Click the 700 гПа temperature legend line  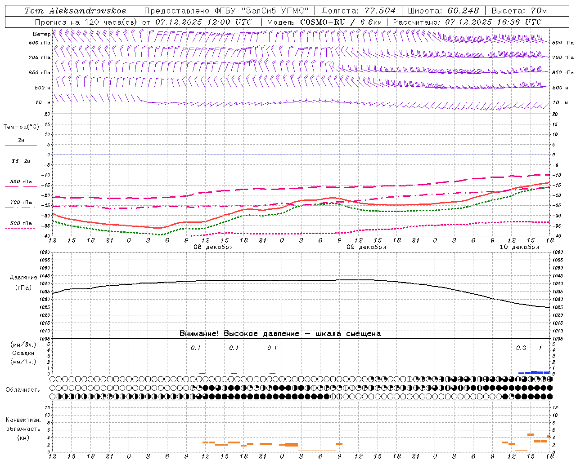[21, 208]
